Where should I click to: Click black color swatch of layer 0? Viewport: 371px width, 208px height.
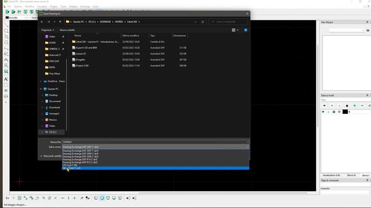pyautogui.click(x=345, y=112)
